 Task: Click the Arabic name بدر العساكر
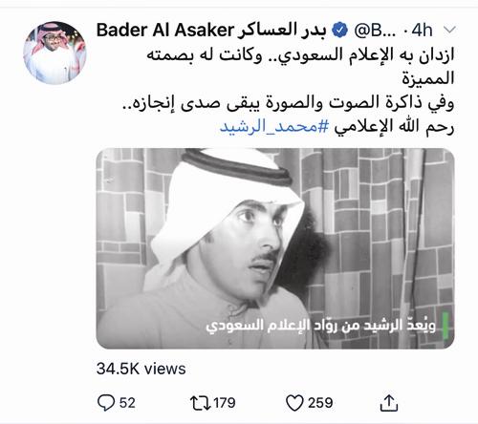point(282,31)
